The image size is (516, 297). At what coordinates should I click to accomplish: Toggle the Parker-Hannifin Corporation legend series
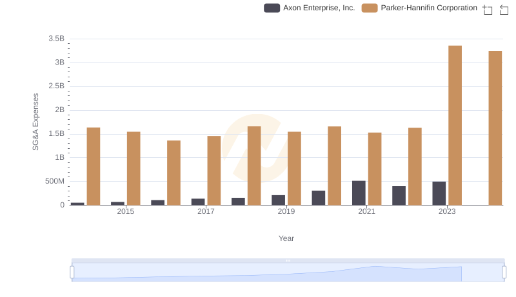(x=419, y=8)
